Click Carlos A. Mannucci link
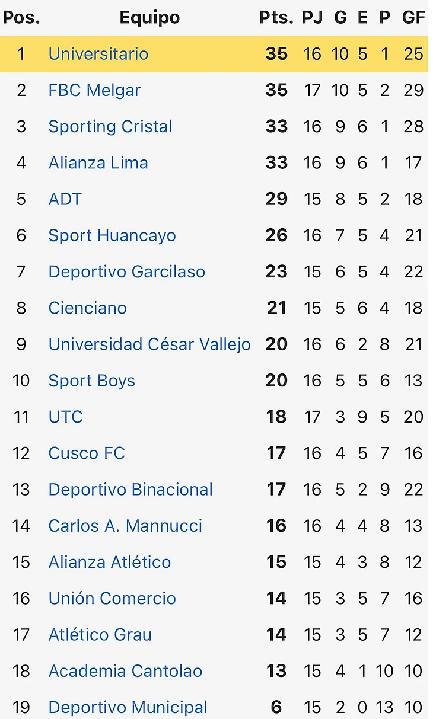The height and width of the screenshot is (719, 433). (125, 526)
